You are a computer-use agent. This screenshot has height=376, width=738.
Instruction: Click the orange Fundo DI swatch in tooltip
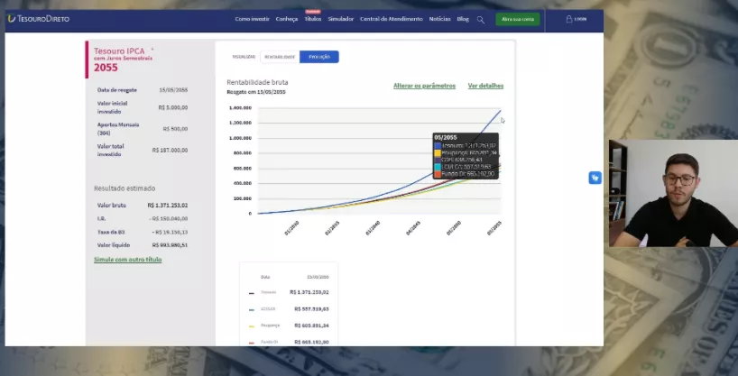click(x=438, y=174)
